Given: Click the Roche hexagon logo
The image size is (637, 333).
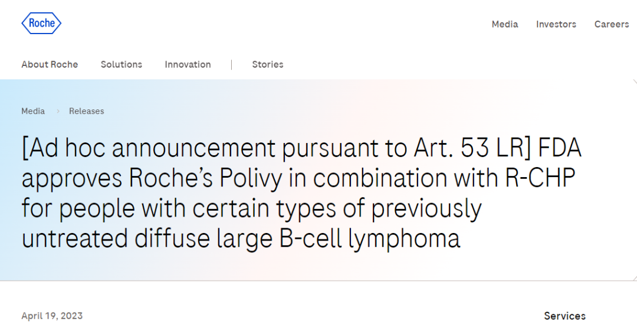Looking at the screenshot, I should 41,24.
